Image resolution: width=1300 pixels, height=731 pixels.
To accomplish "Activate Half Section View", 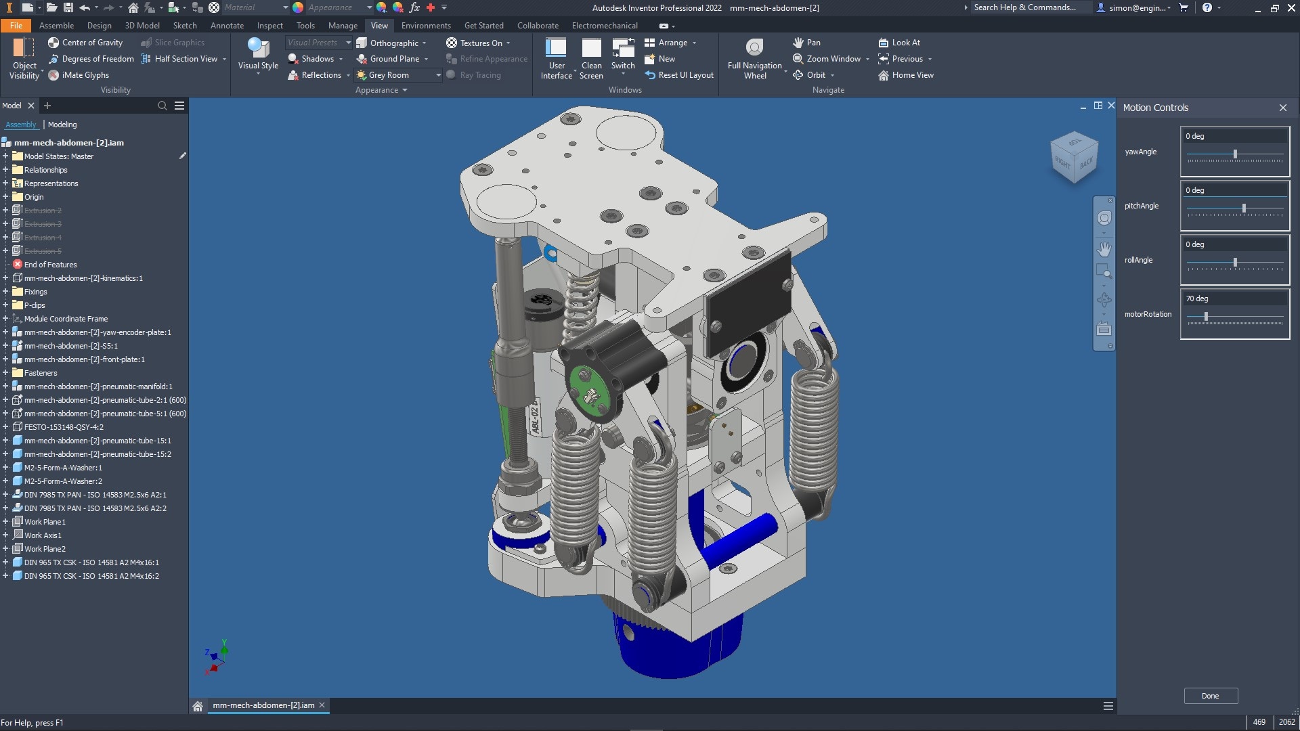I will [179, 59].
